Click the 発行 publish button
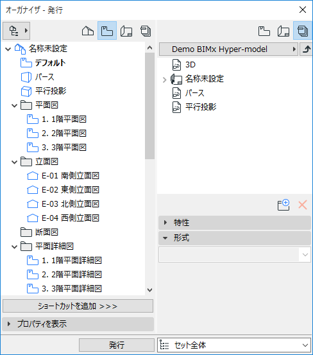Viewport: 313px width, 355px height. (117, 345)
